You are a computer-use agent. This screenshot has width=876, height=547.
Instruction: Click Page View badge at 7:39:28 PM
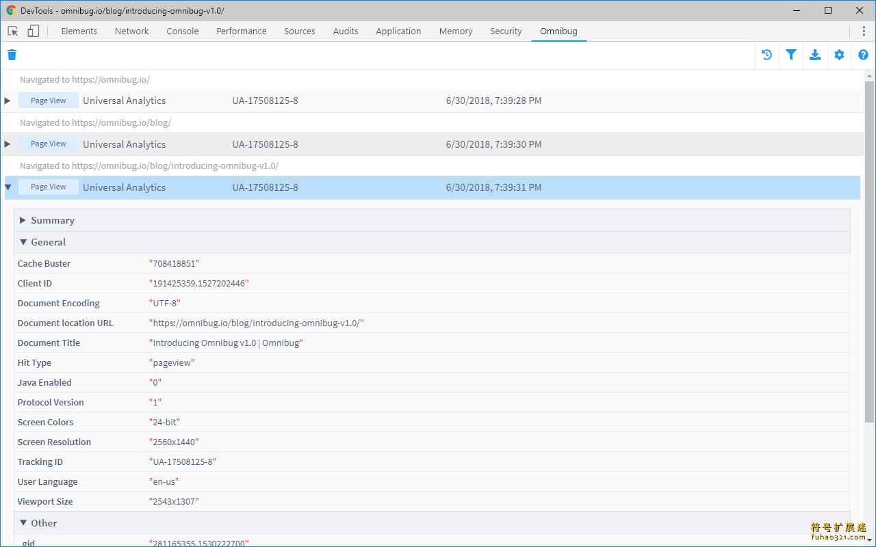[49, 101]
